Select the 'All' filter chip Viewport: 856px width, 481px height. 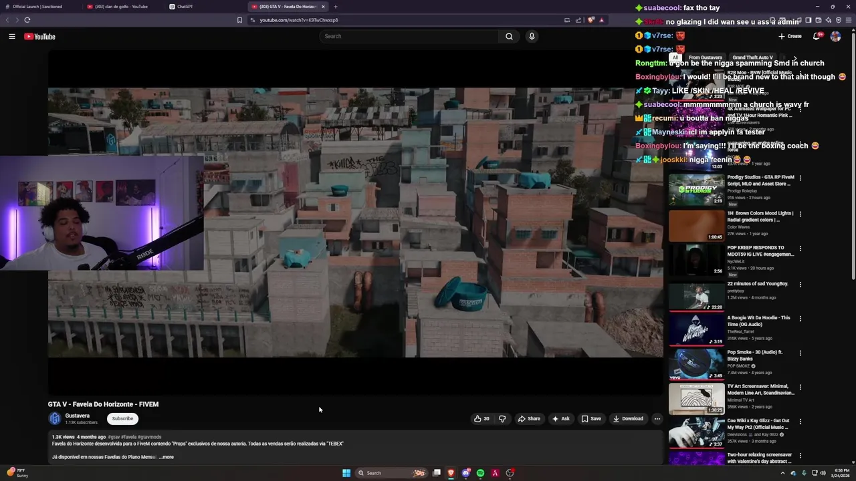(675, 58)
